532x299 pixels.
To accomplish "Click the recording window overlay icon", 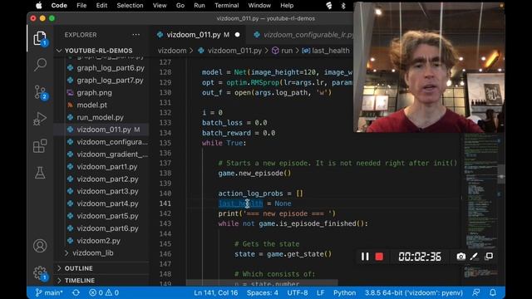I will click(489, 257).
